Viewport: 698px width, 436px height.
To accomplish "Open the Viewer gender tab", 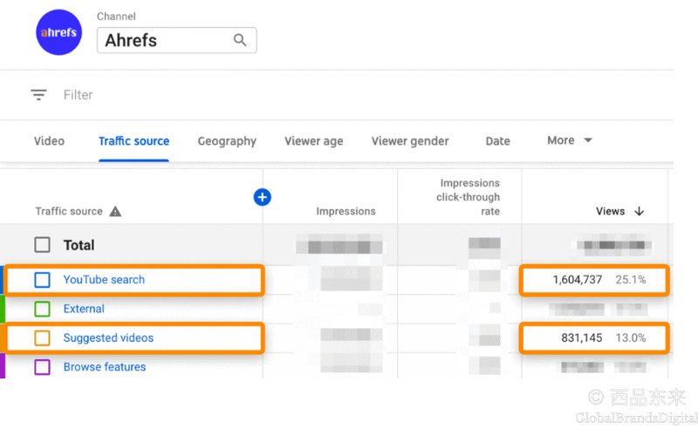I will pyautogui.click(x=410, y=141).
